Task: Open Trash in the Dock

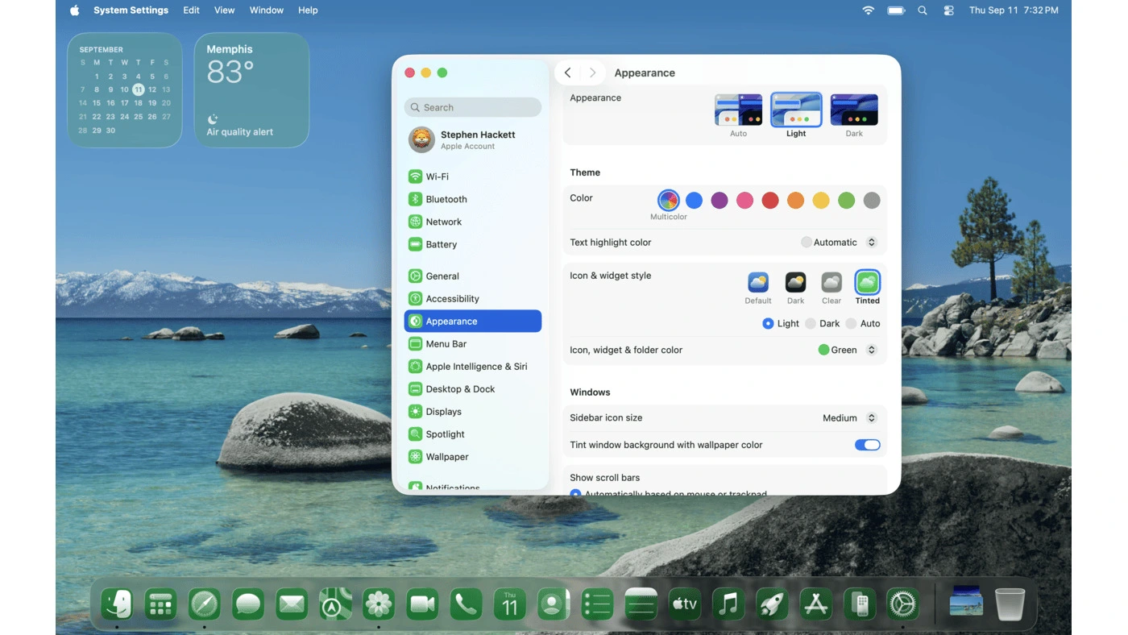Action: tap(1010, 604)
